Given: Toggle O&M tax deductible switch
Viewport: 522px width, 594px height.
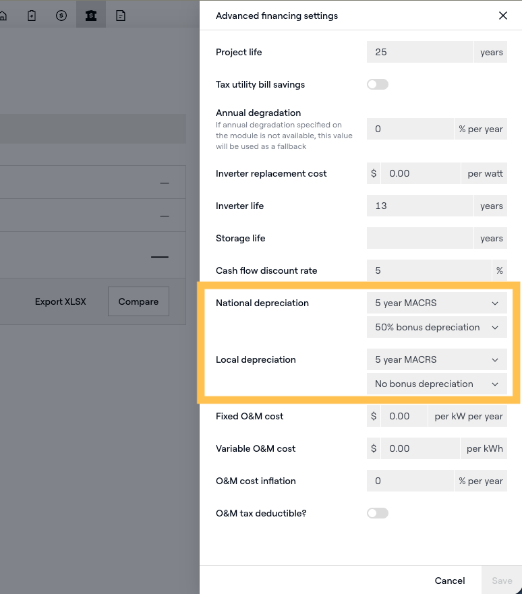Looking at the screenshot, I should coord(377,513).
